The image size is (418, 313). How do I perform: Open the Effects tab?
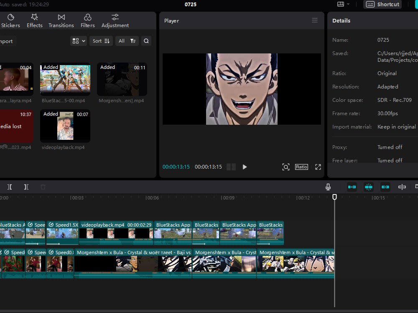click(35, 21)
